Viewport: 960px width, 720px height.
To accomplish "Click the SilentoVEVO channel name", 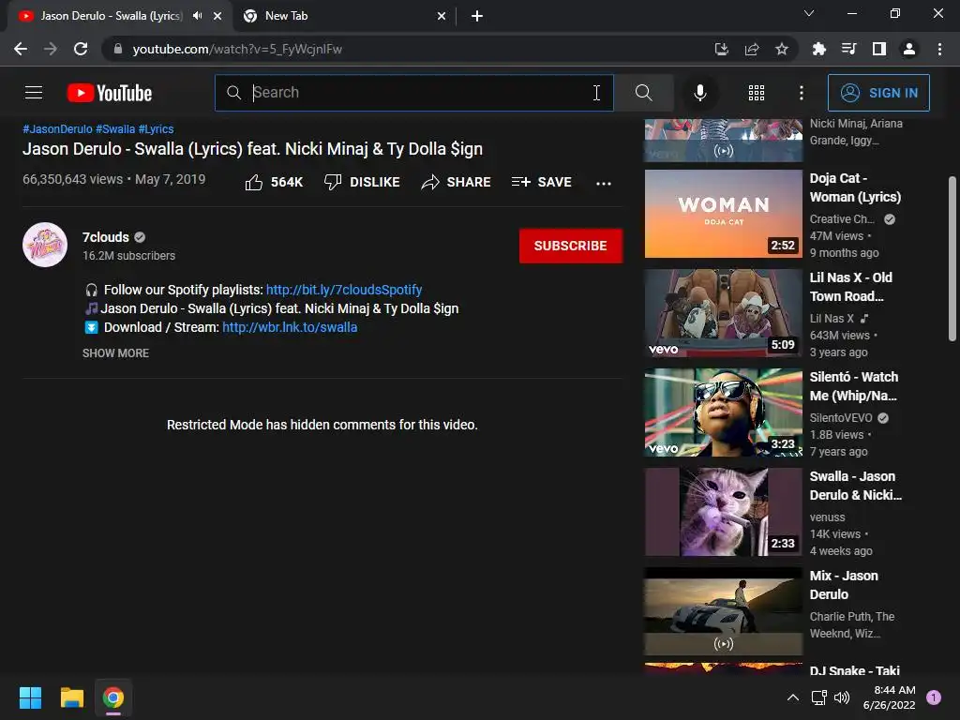I will tap(841, 417).
